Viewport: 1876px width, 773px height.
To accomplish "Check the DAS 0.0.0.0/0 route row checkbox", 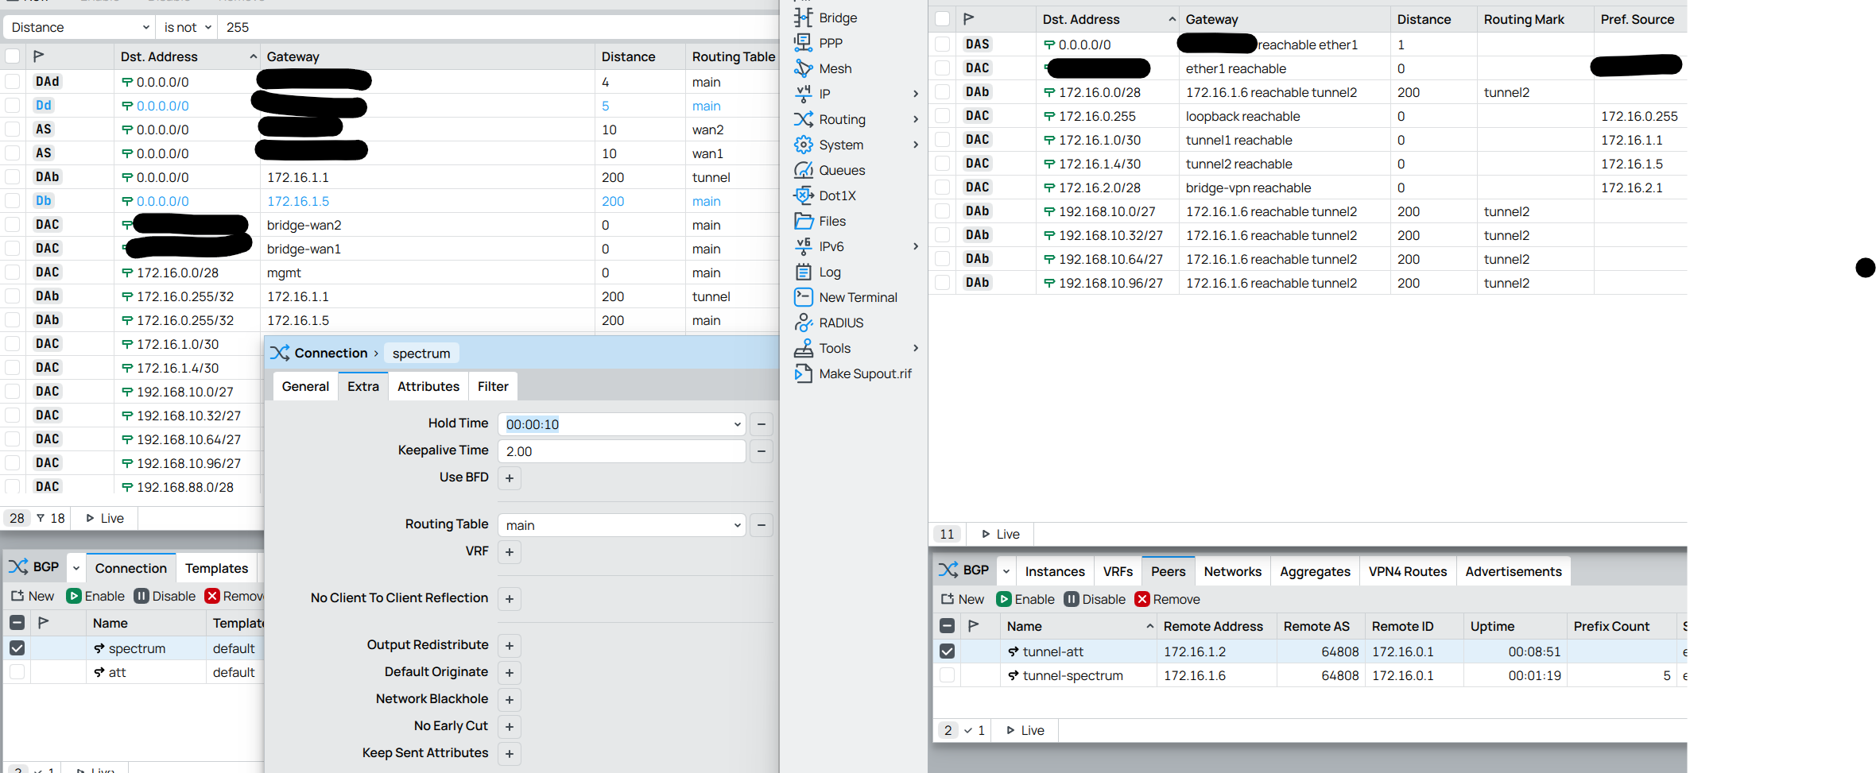I will click(943, 44).
